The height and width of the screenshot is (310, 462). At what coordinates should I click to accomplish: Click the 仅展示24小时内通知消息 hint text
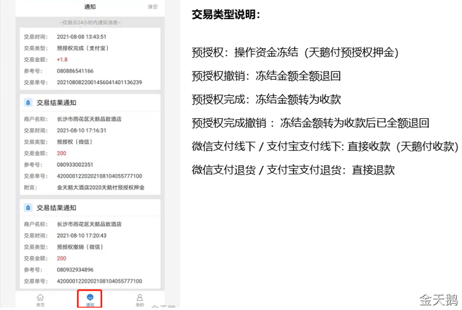pyautogui.click(x=90, y=22)
